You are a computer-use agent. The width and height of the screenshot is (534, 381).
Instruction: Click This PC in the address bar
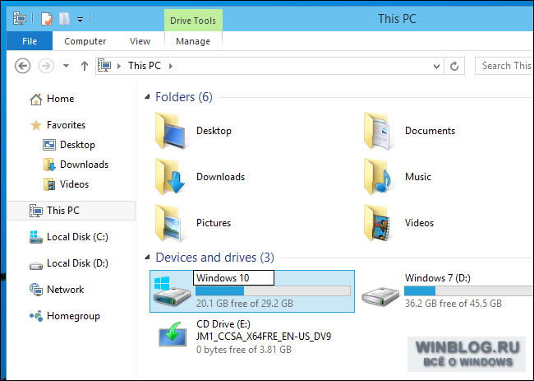(x=145, y=66)
